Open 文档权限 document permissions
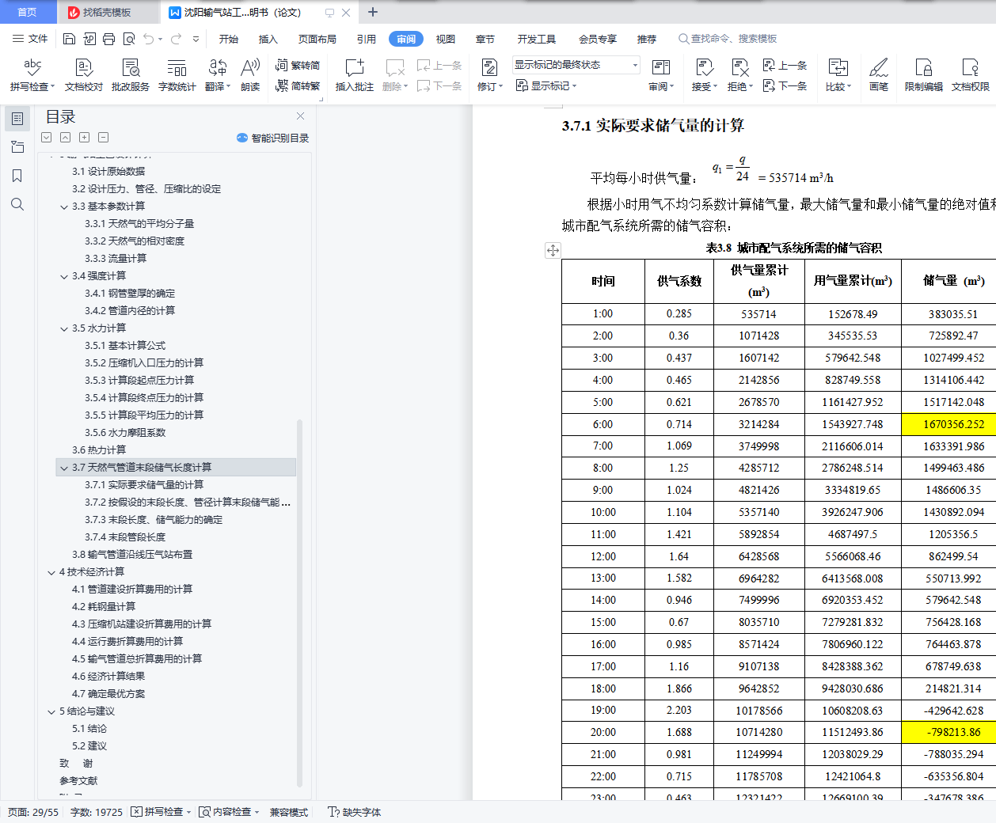This screenshot has height=823, width=996. (971, 75)
